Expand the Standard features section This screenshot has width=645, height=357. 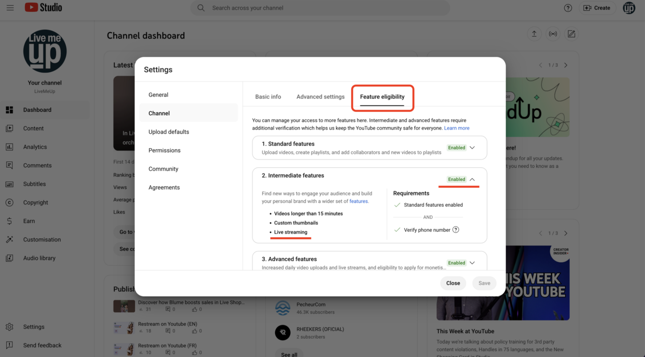pyautogui.click(x=472, y=148)
